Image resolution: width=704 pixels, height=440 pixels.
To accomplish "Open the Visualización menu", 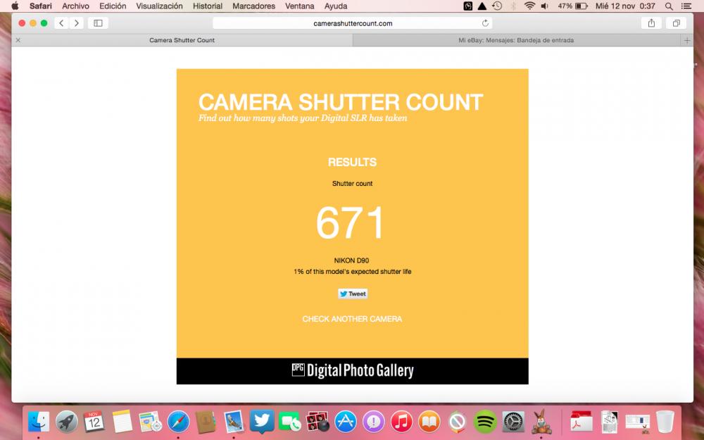I will coord(159,6).
